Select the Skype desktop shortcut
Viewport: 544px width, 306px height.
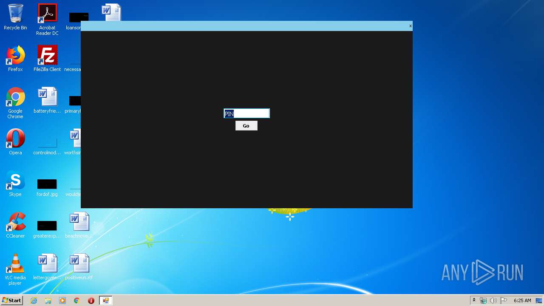(15, 184)
